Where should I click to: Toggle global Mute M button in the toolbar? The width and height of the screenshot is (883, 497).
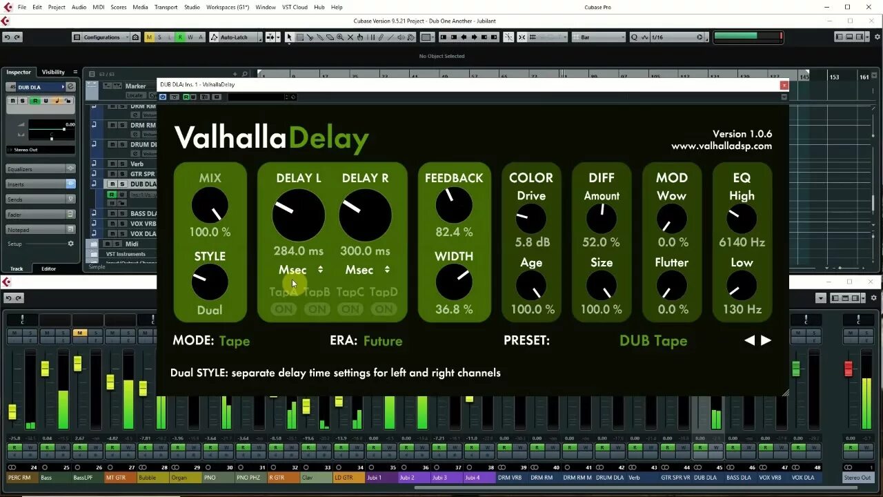[x=150, y=37]
